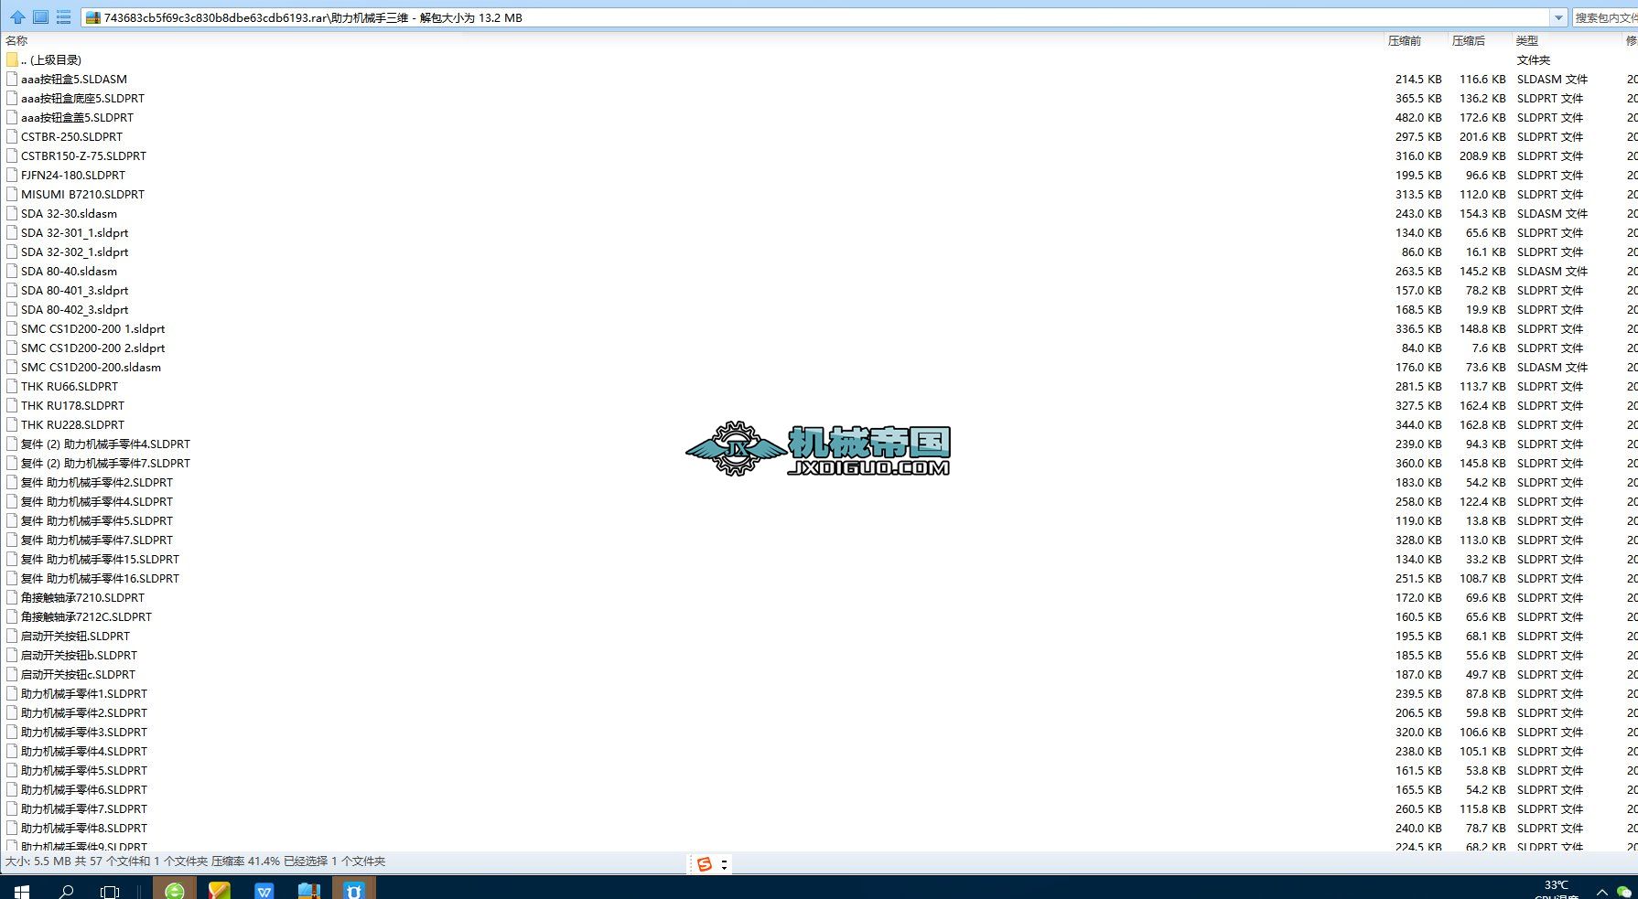Open the yellow-red app icon on taskbar
This screenshot has height=899, width=1638.
click(220, 890)
